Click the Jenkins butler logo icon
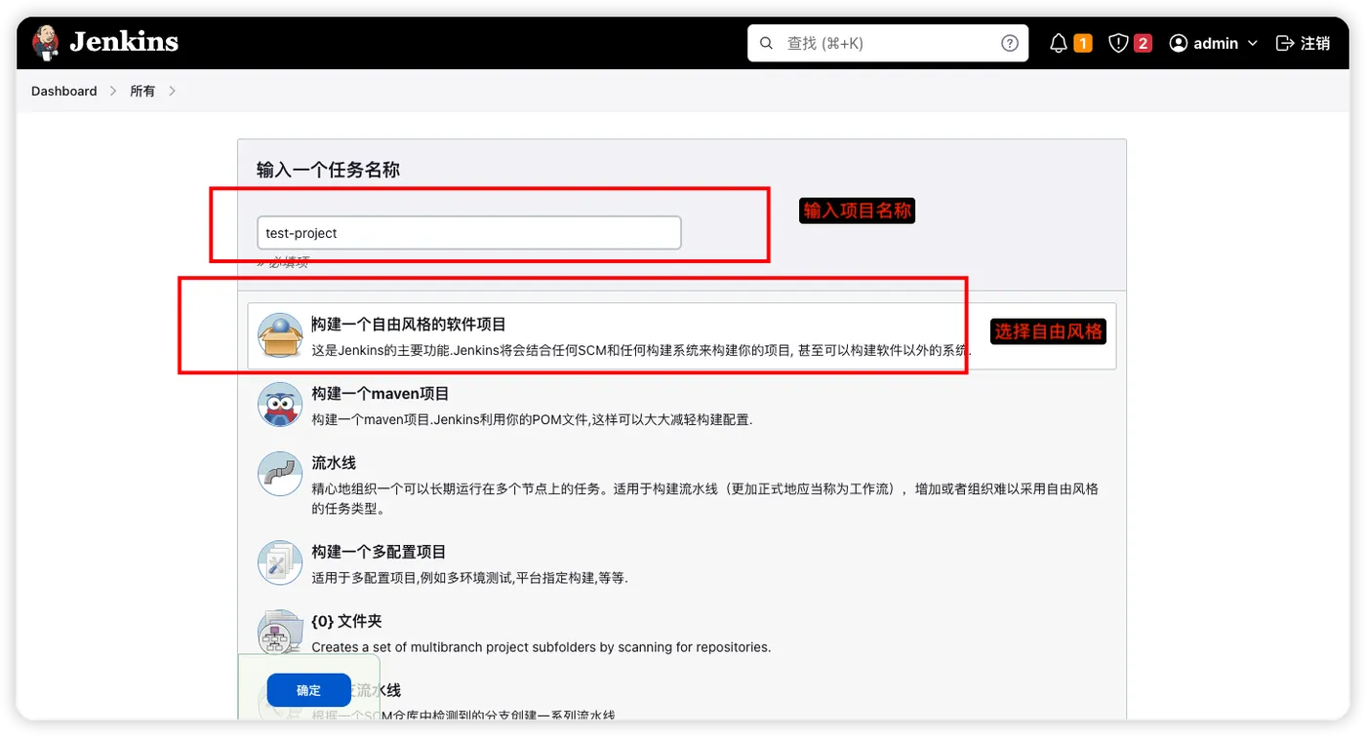 point(45,42)
